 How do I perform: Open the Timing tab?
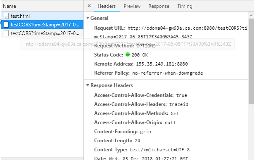point(185,6)
